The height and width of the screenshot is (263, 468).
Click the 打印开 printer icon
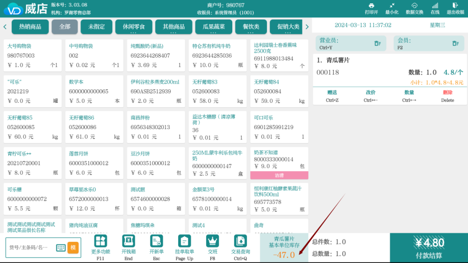tap(371, 6)
